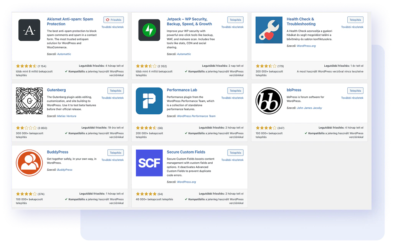Screen dimensions: 393x244
Task: Open the Secure Custom Fields title link
Action: coord(186,152)
